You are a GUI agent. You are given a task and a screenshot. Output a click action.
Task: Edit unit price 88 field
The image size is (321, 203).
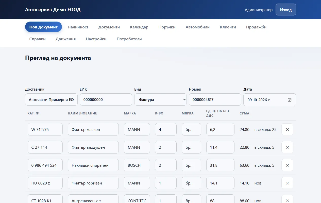(220, 199)
